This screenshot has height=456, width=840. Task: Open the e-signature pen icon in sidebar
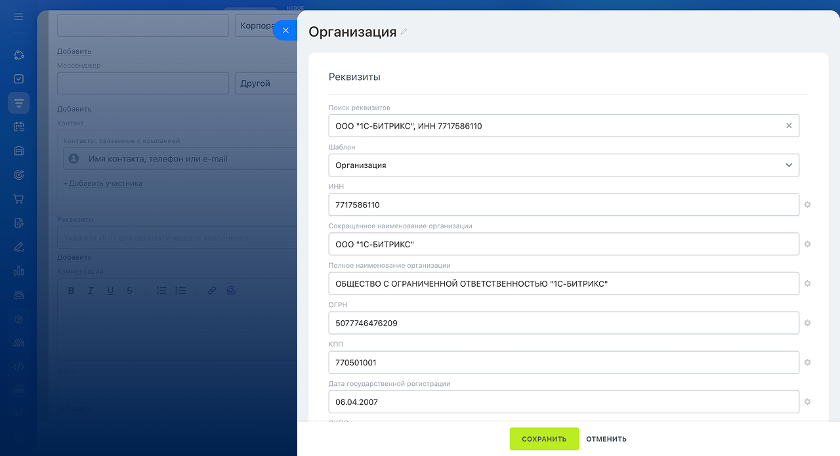[x=18, y=247]
